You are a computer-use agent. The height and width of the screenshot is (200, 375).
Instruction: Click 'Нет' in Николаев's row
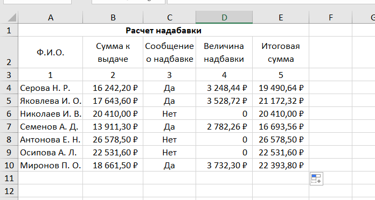(x=169, y=113)
